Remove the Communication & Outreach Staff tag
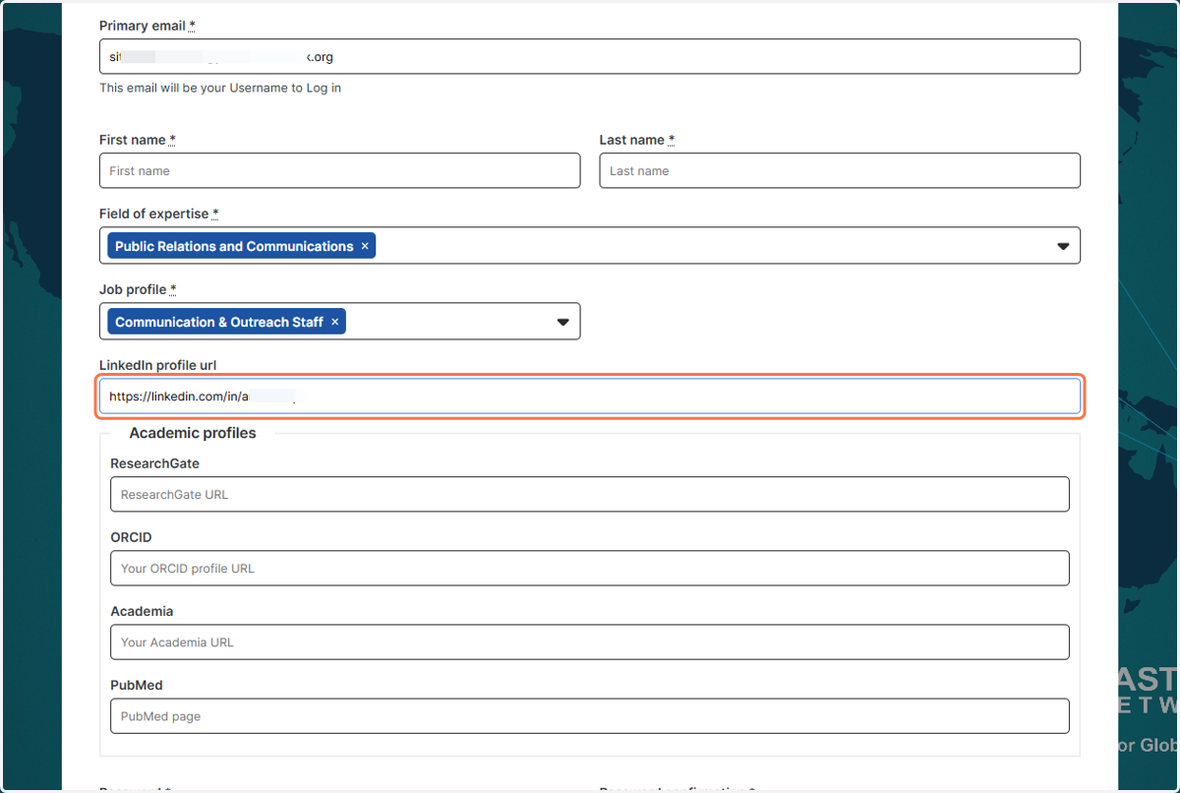Screen dimensions: 1180x793 tap(335, 322)
